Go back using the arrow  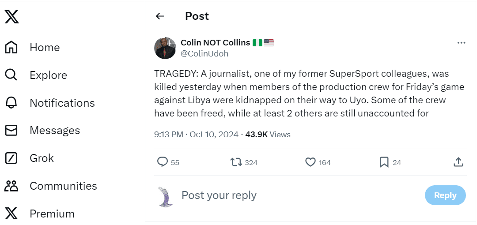pos(160,16)
